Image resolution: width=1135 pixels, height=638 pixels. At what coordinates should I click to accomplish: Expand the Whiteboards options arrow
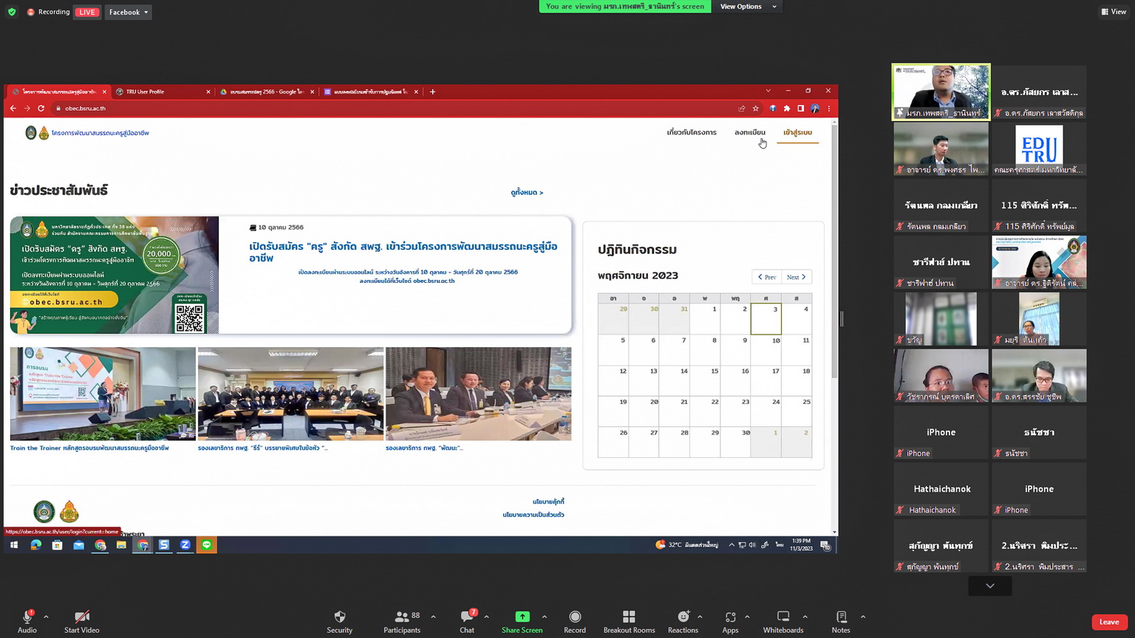coord(805,617)
